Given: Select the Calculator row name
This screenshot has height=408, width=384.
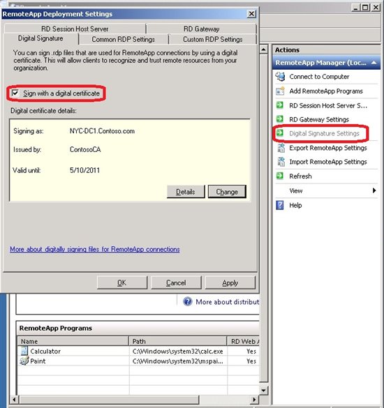Looking at the screenshot, I should click(x=45, y=352).
